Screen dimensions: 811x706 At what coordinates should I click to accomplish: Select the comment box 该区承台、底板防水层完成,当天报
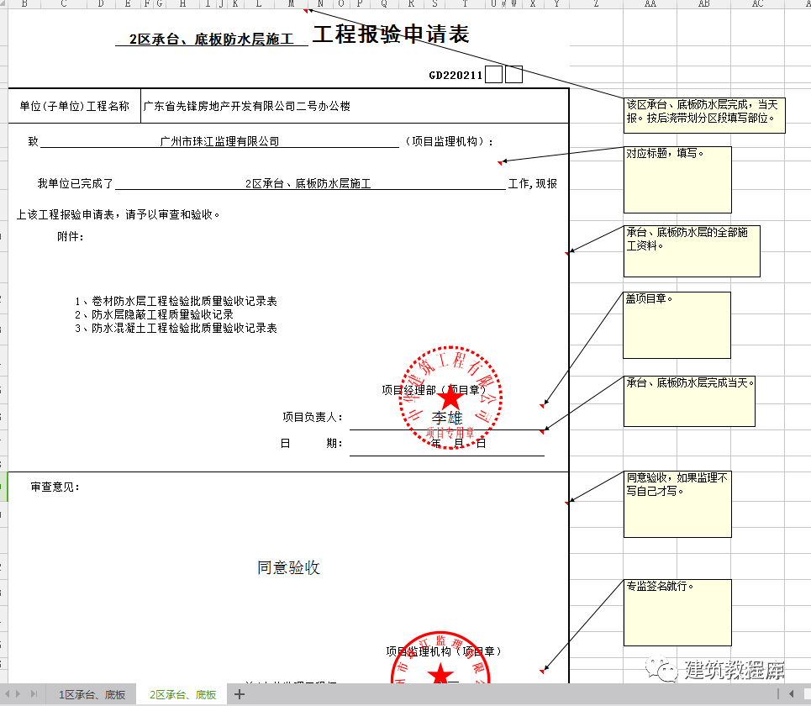tap(704, 115)
